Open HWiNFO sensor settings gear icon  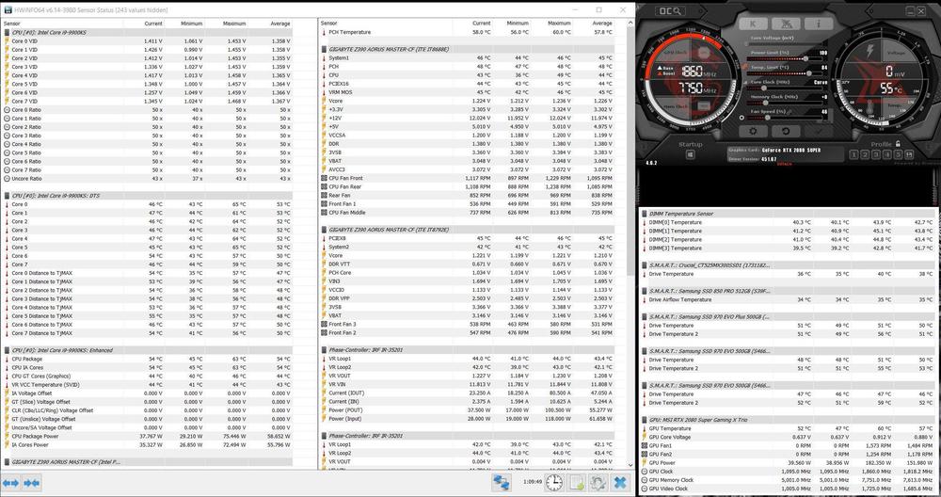point(598,482)
